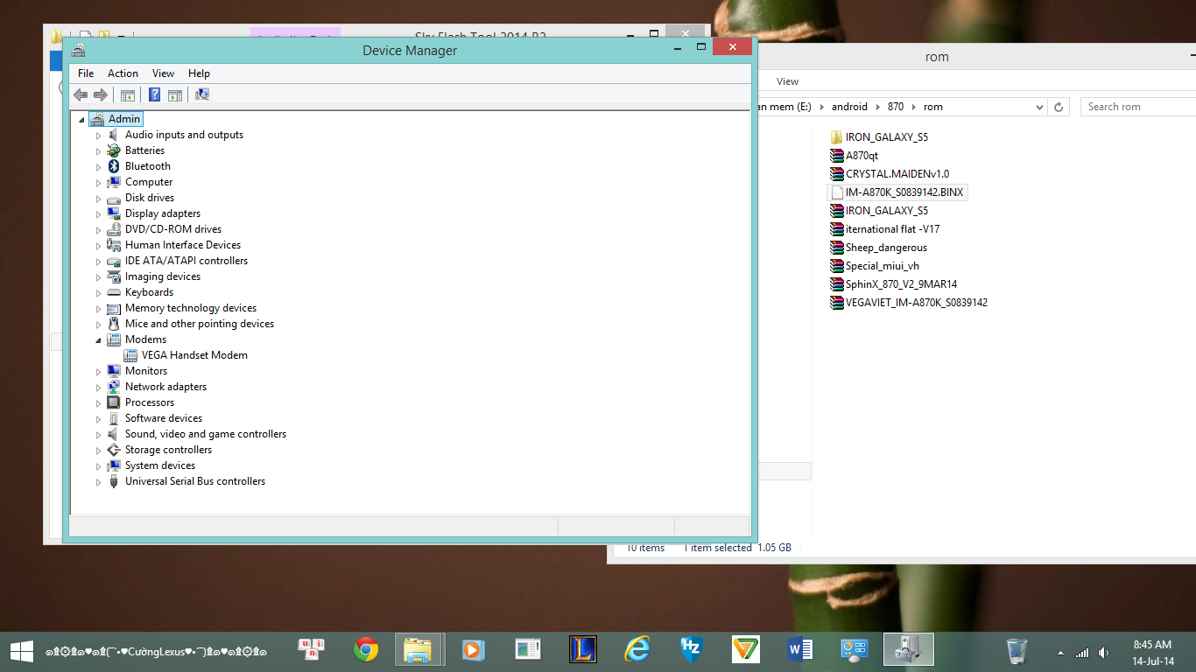Expand the Display adapters node

(98, 214)
